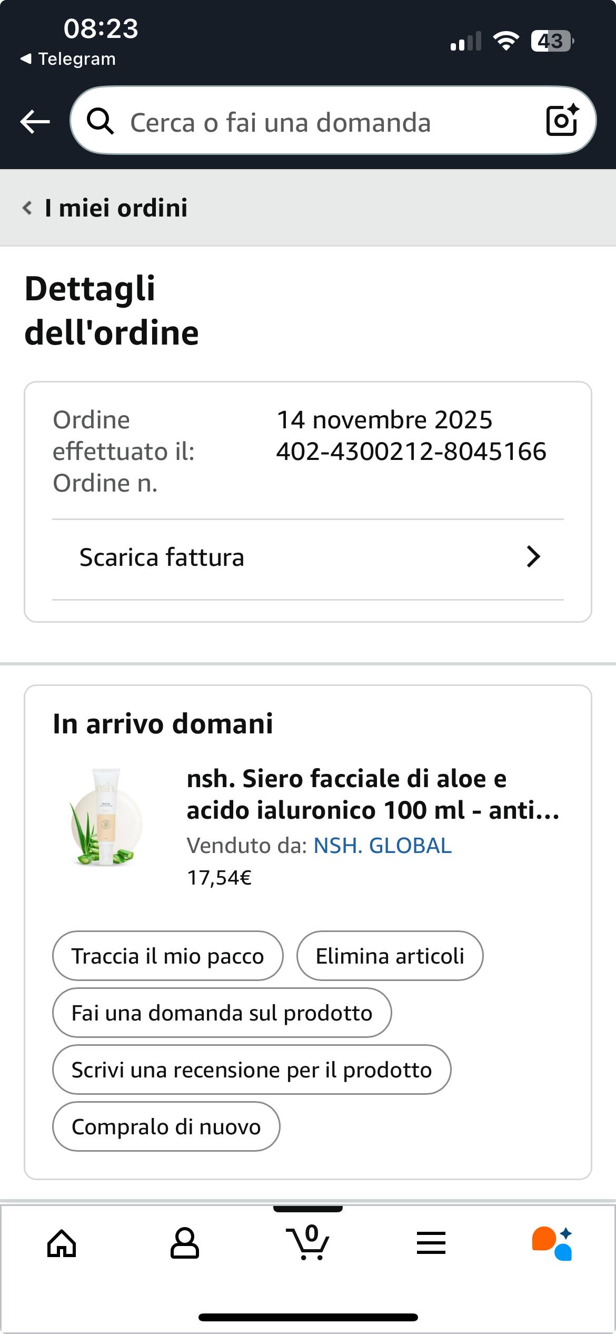Expand Scarica fattura chevron
616x1334 pixels.
point(533,557)
